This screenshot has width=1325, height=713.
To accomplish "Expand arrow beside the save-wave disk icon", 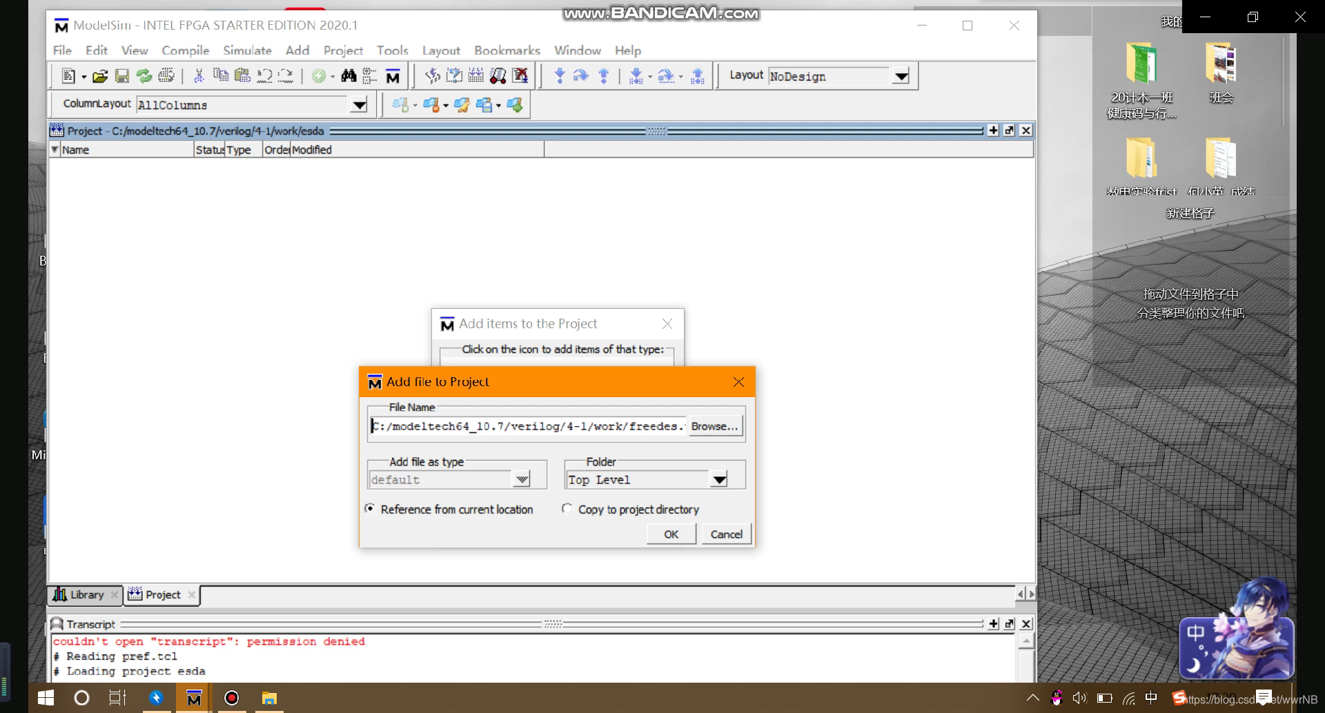I will click(498, 106).
